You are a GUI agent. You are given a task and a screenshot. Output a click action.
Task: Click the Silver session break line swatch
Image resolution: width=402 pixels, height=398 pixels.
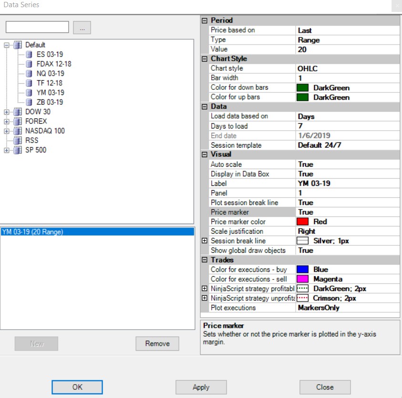pyautogui.click(x=302, y=241)
